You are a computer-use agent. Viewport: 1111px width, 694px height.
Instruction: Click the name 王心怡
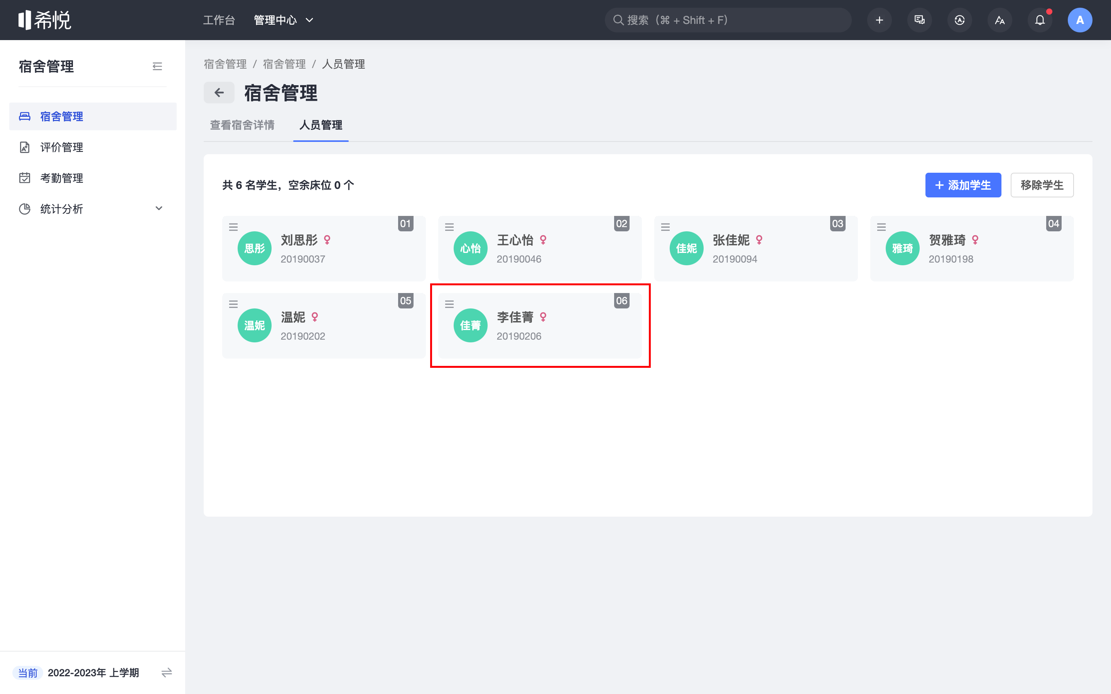515,240
